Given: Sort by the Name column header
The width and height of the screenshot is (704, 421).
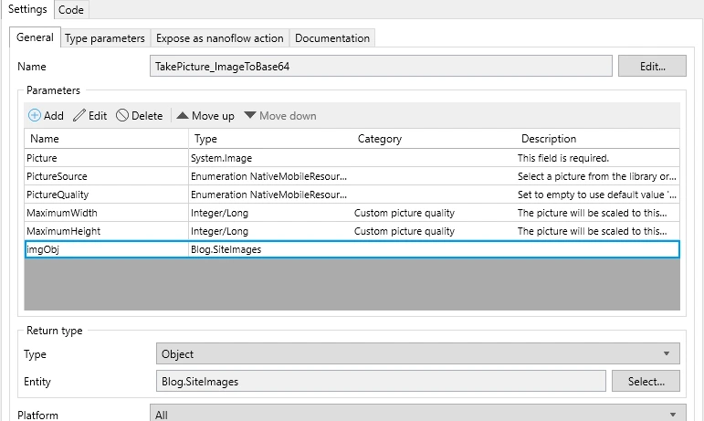Looking at the screenshot, I should point(107,139).
